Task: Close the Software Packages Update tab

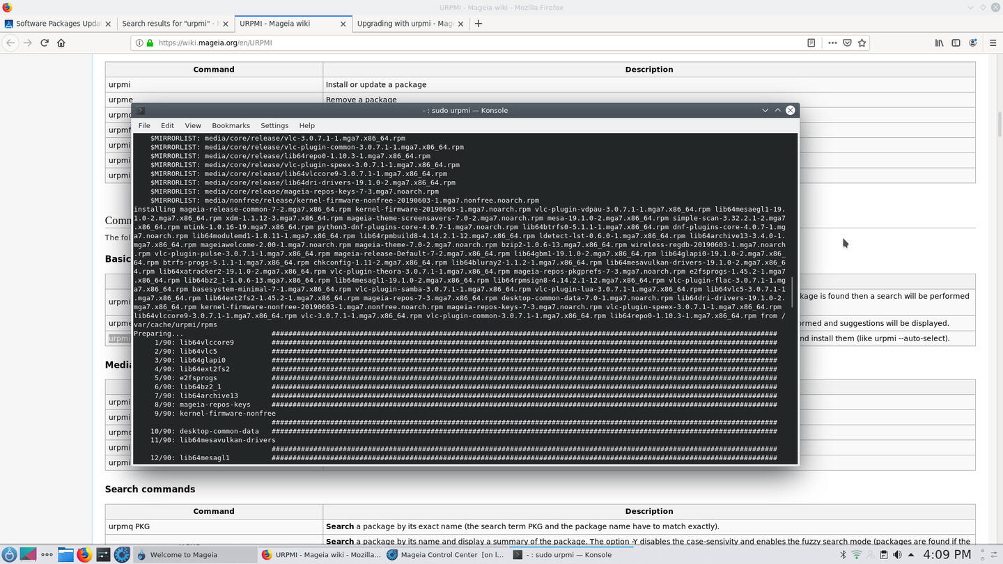Action: (x=107, y=24)
